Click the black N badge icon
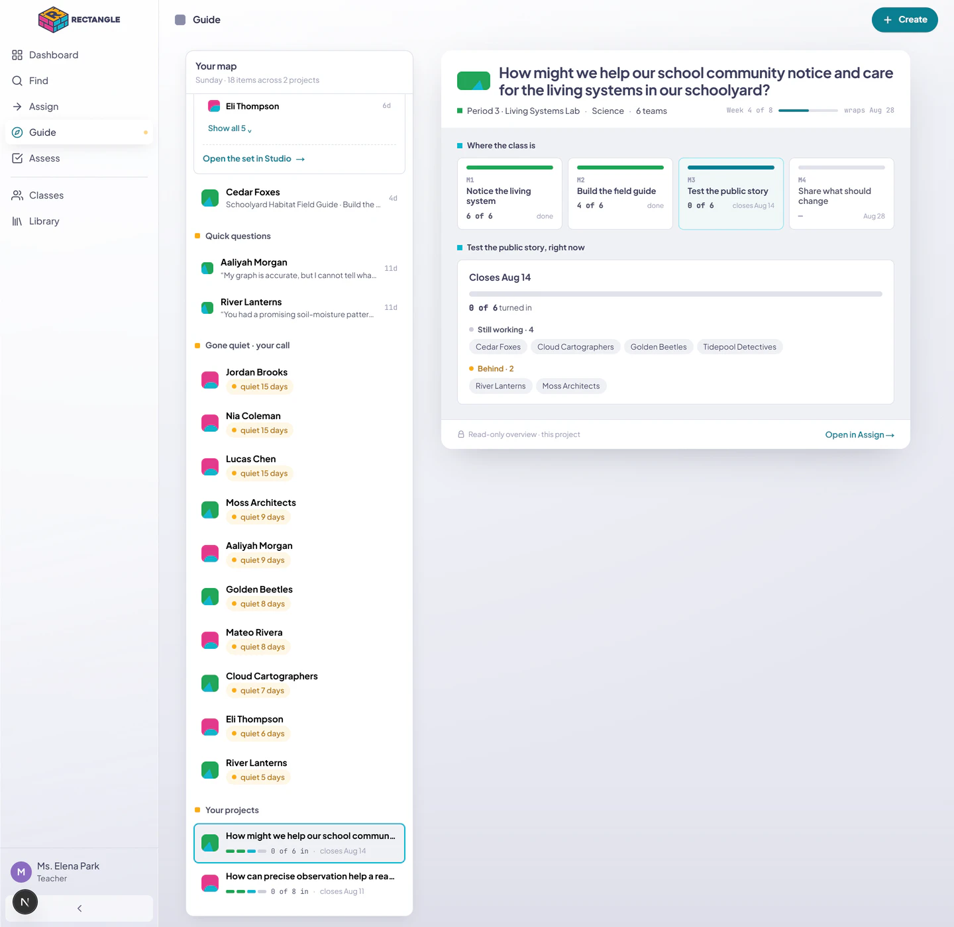Viewport: 954px width, 927px height. [x=25, y=902]
